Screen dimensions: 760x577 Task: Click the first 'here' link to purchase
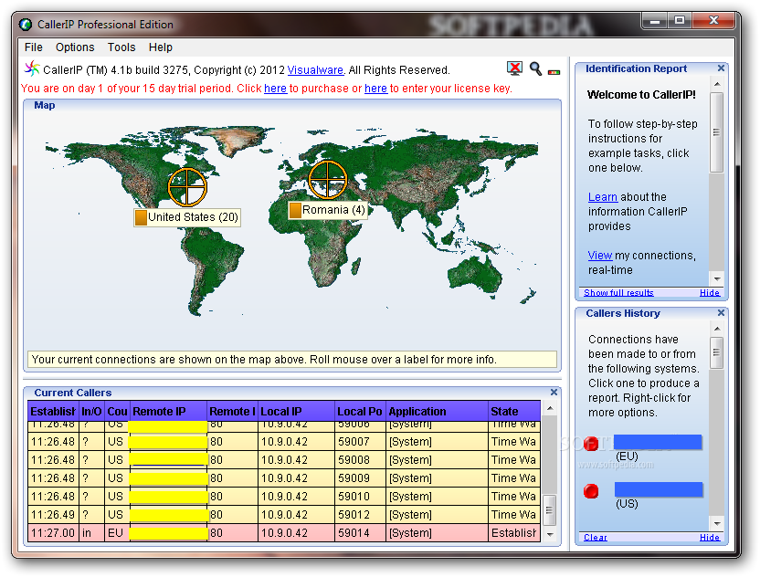pos(275,89)
